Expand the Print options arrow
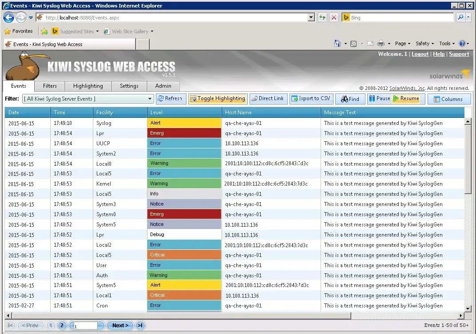 pos(389,44)
